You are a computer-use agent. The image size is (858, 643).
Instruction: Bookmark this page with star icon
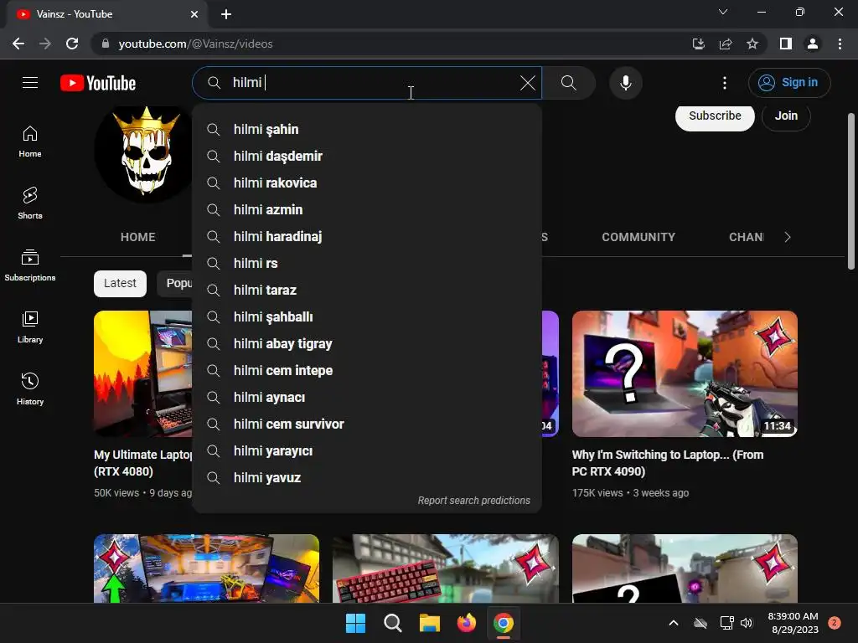752,44
